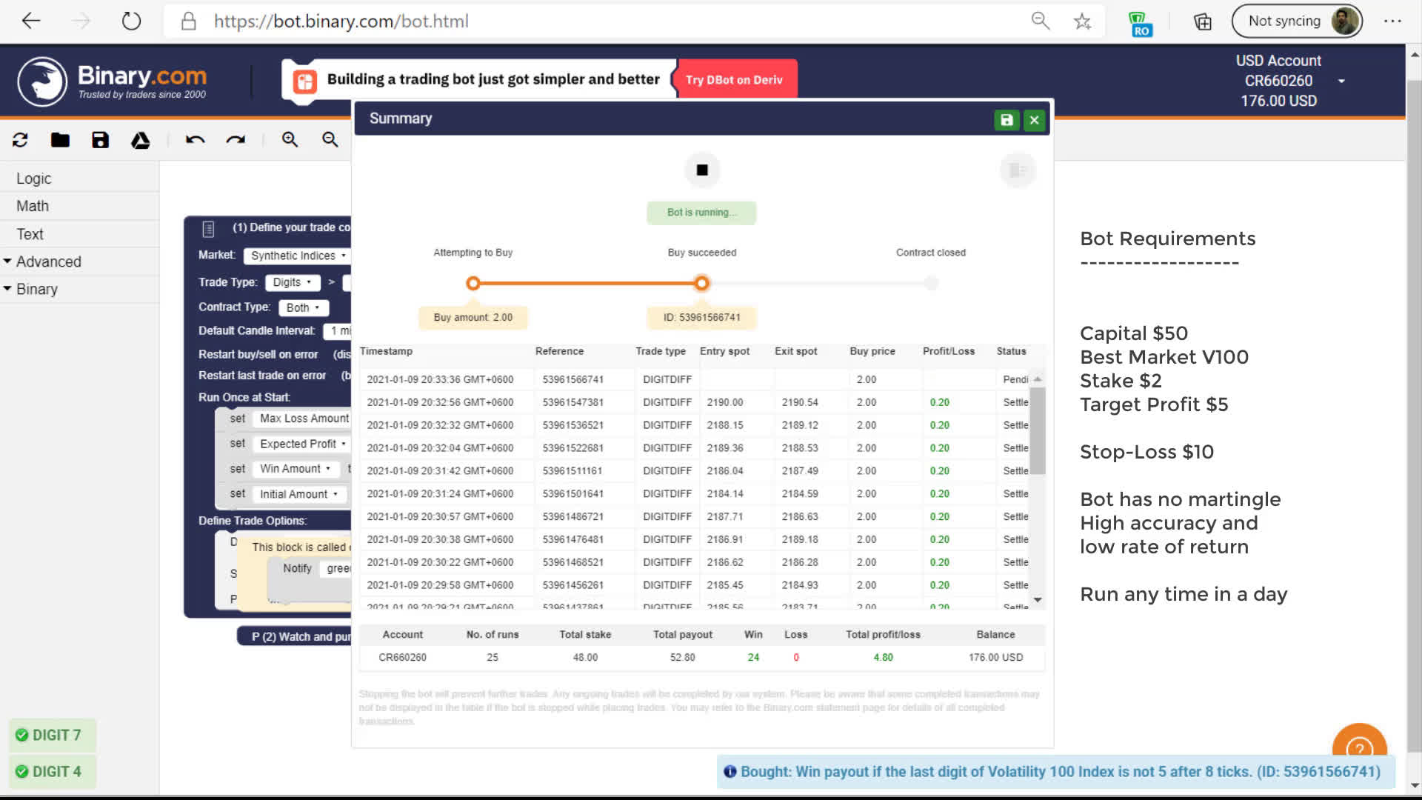Reload the page with refresh icon
The width and height of the screenshot is (1422, 800).
[x=131, y=21]
